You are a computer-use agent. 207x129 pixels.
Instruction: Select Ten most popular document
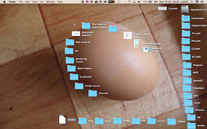coord(136,44)
